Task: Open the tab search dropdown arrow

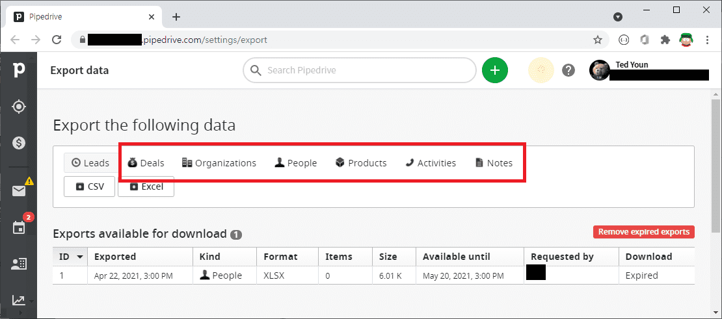Action: pos(618,17)
